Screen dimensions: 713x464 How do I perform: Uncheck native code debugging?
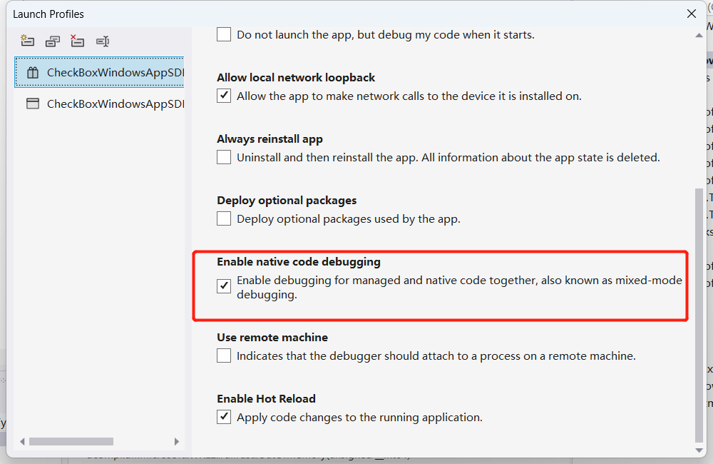click(223, 286)
